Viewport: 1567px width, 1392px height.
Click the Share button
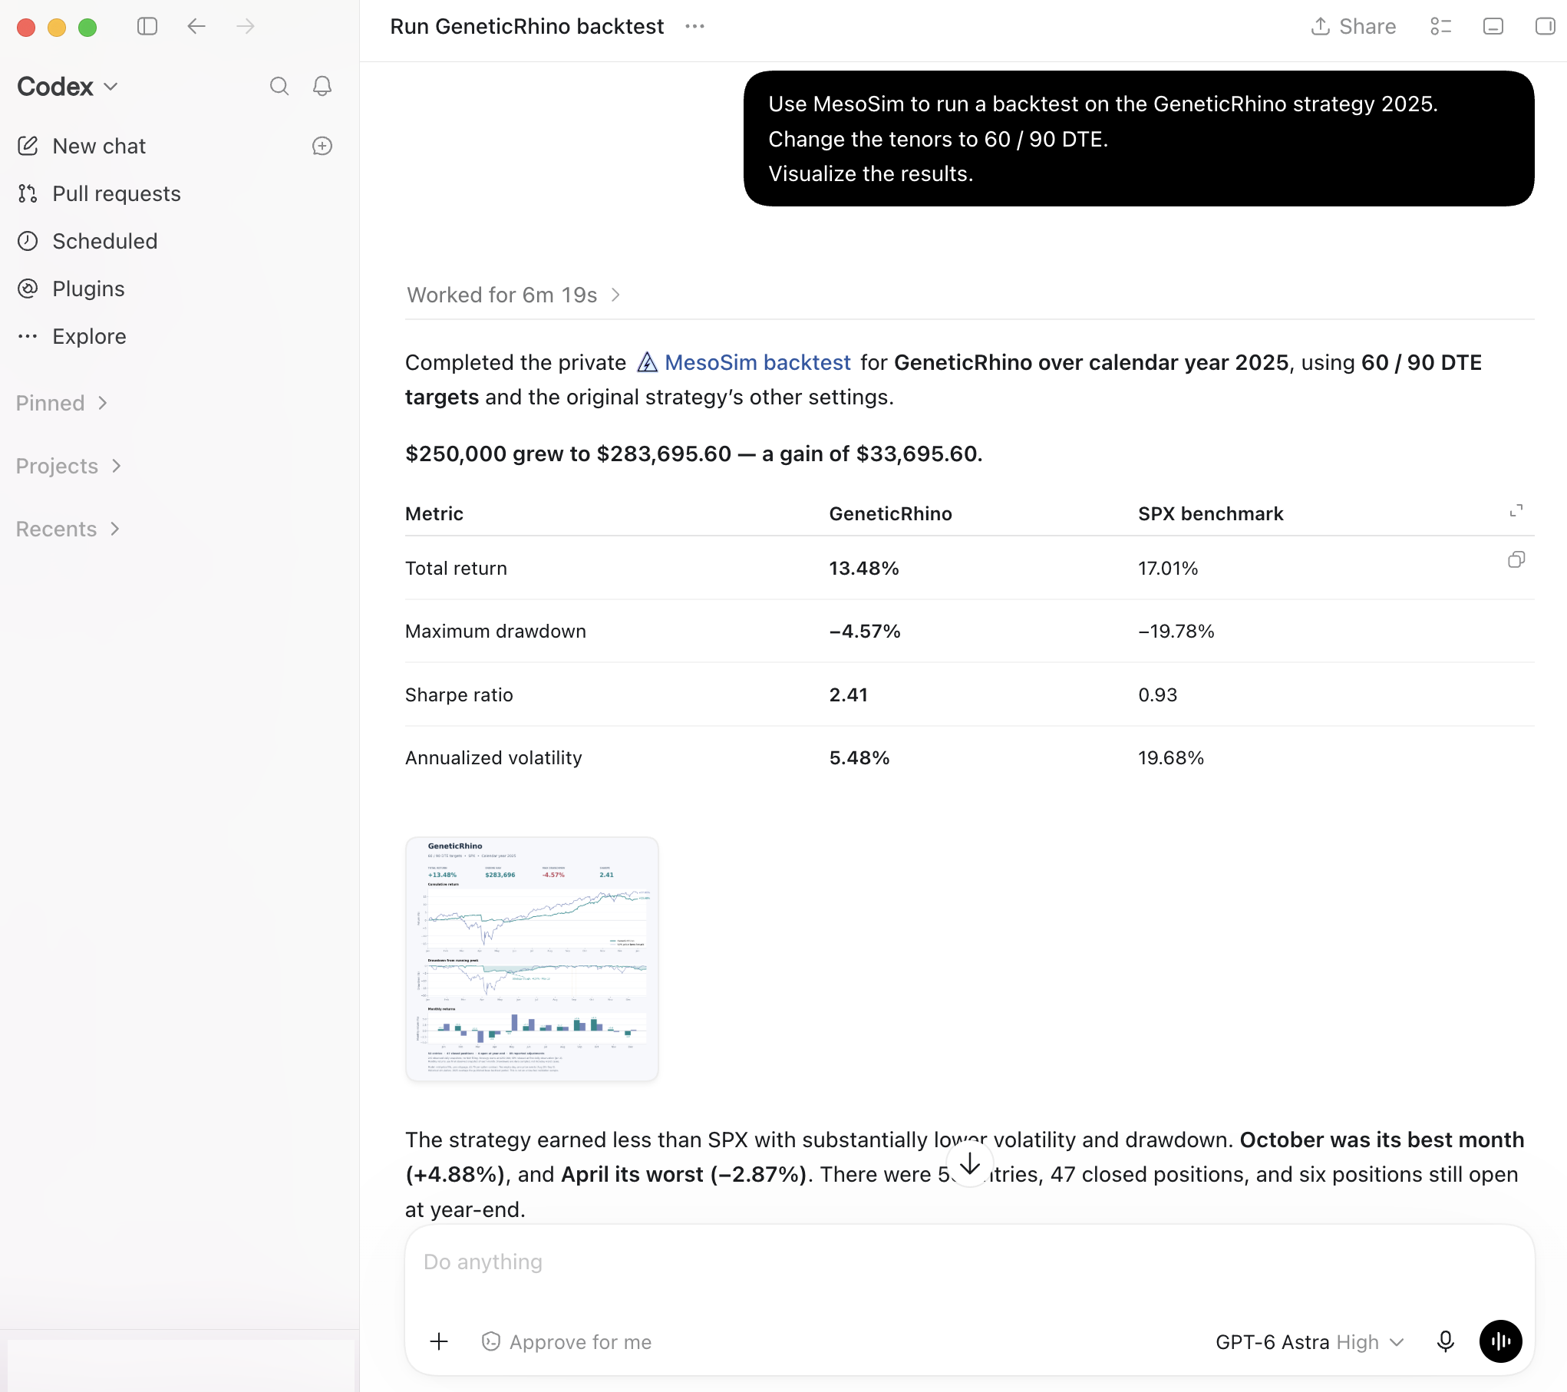pos(1353,27)
